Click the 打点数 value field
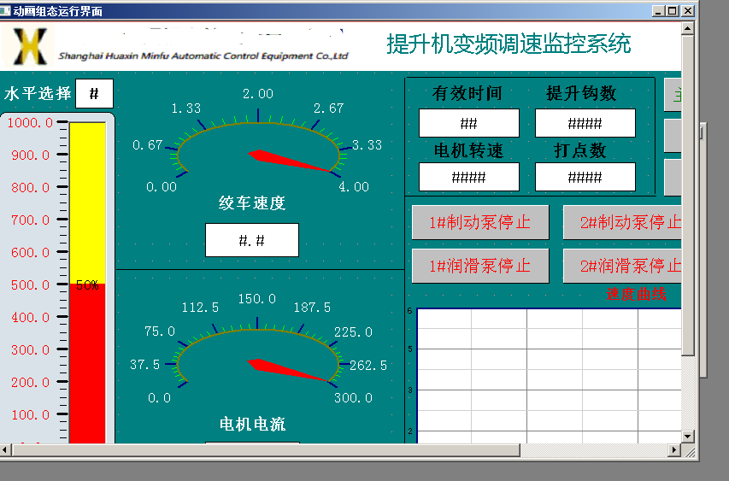Screen dimensions: 729x481 [x=585, y=177]
